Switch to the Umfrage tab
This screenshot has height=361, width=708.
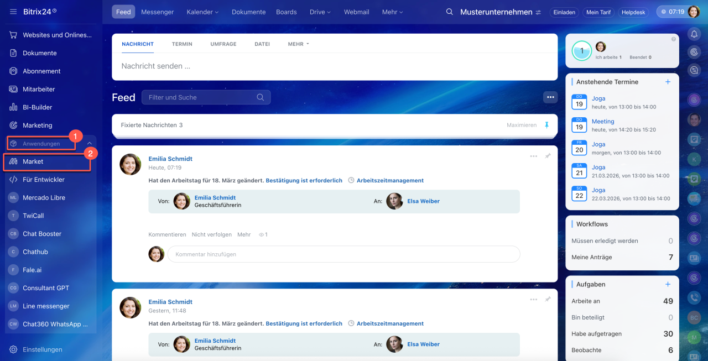pyautogui.click(x=223, y=44)
